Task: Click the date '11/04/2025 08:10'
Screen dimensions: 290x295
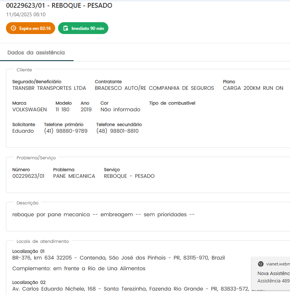Action: tap(26, 14)
